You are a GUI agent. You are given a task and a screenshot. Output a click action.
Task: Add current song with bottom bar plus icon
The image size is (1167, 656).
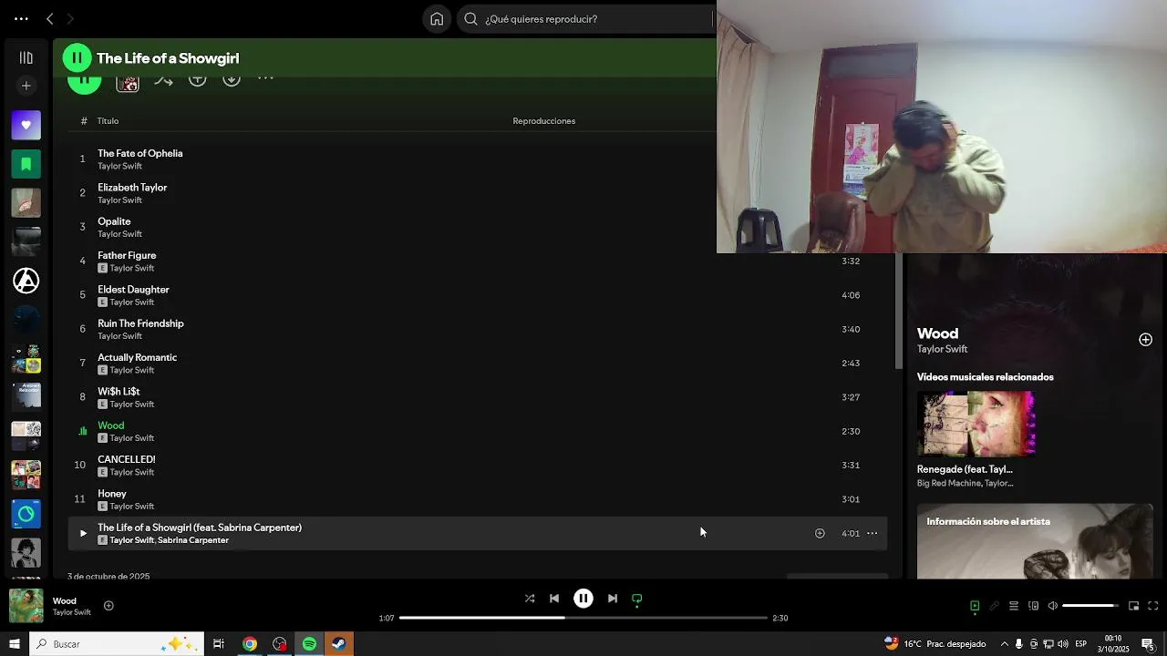(108, 606)
